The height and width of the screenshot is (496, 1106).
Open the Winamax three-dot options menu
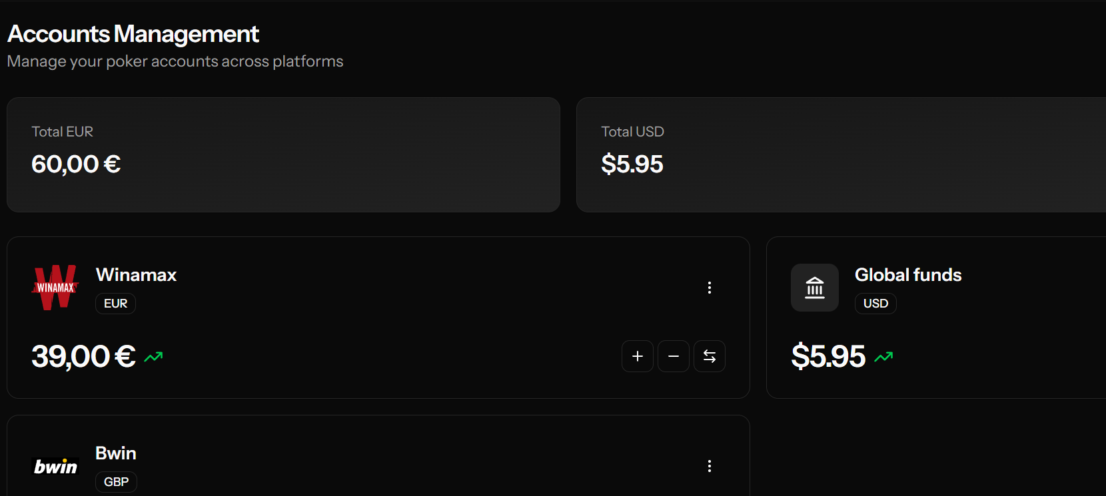tap(710, 288)
